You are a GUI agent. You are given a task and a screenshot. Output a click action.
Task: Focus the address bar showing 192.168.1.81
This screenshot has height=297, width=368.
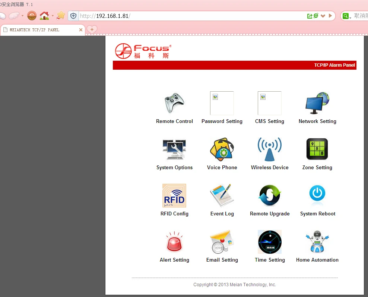pyautogui.click(x=193, y=16)
